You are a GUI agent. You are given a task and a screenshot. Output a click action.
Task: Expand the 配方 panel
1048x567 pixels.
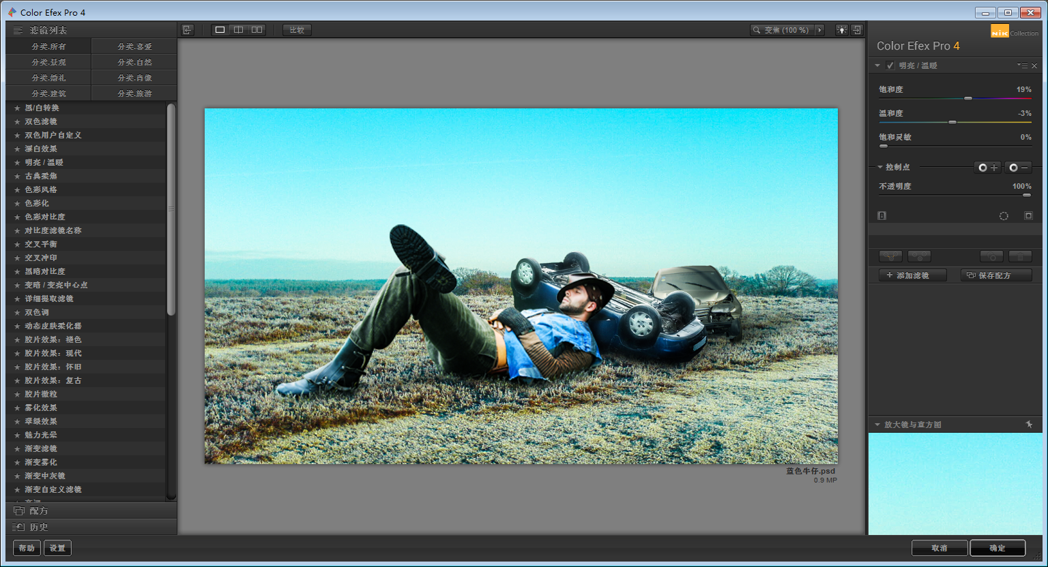click(x=91, y=510)
